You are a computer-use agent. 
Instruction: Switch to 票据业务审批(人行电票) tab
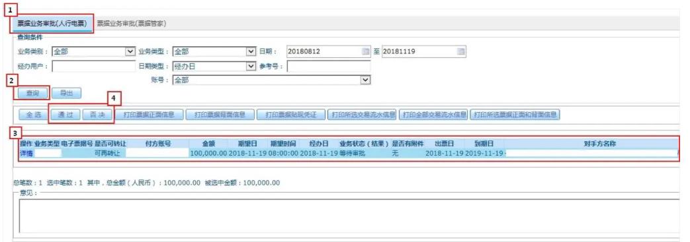pos(52,24)
